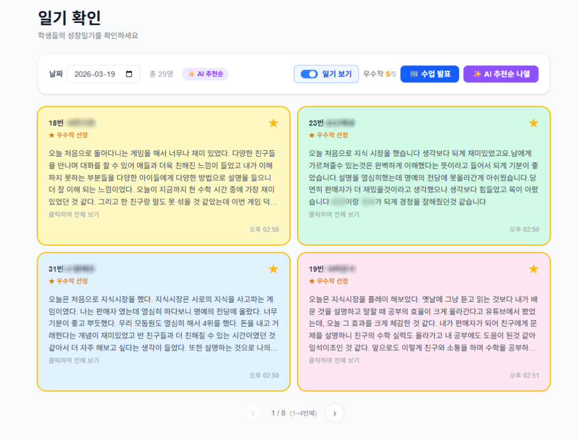
Task: Click the AI 추천순 나열 button
Action: tap(501, 74)
